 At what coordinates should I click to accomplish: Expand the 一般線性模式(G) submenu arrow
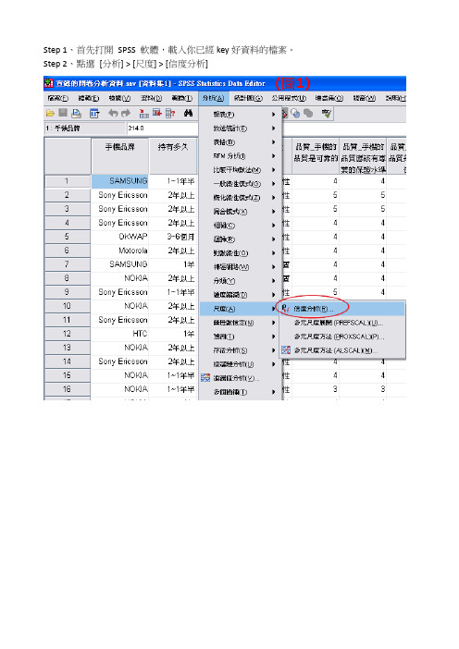coord(273,184)
